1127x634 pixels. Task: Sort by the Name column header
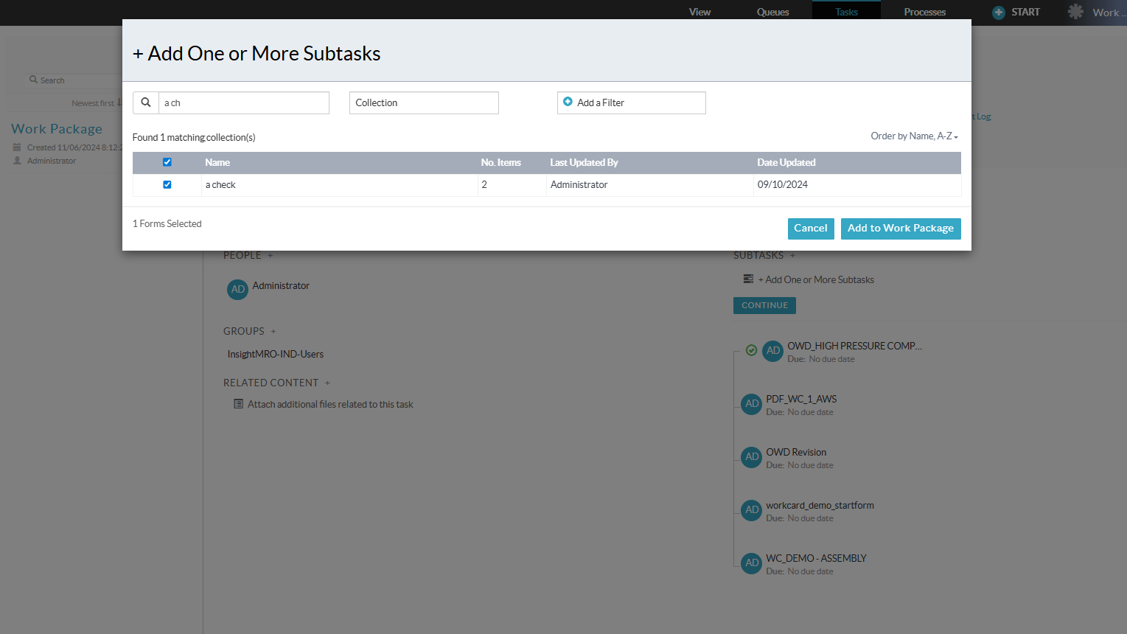click(217, 162)
